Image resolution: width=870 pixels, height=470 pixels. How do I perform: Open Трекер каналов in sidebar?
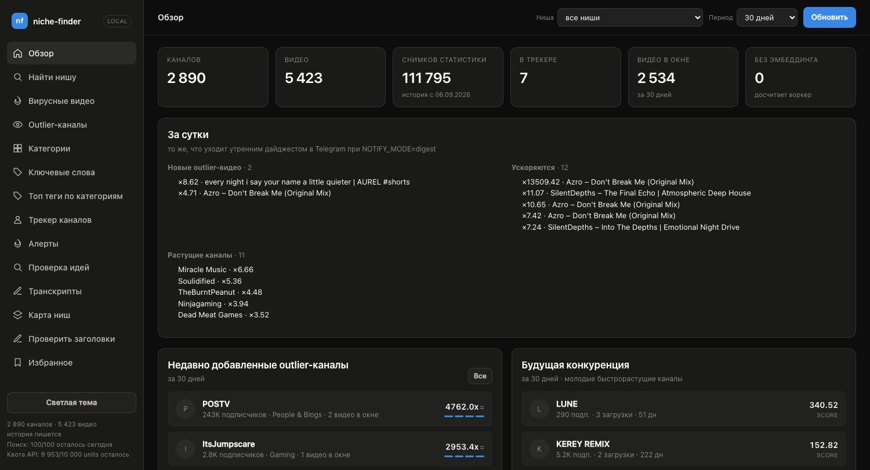click(71, 220)
